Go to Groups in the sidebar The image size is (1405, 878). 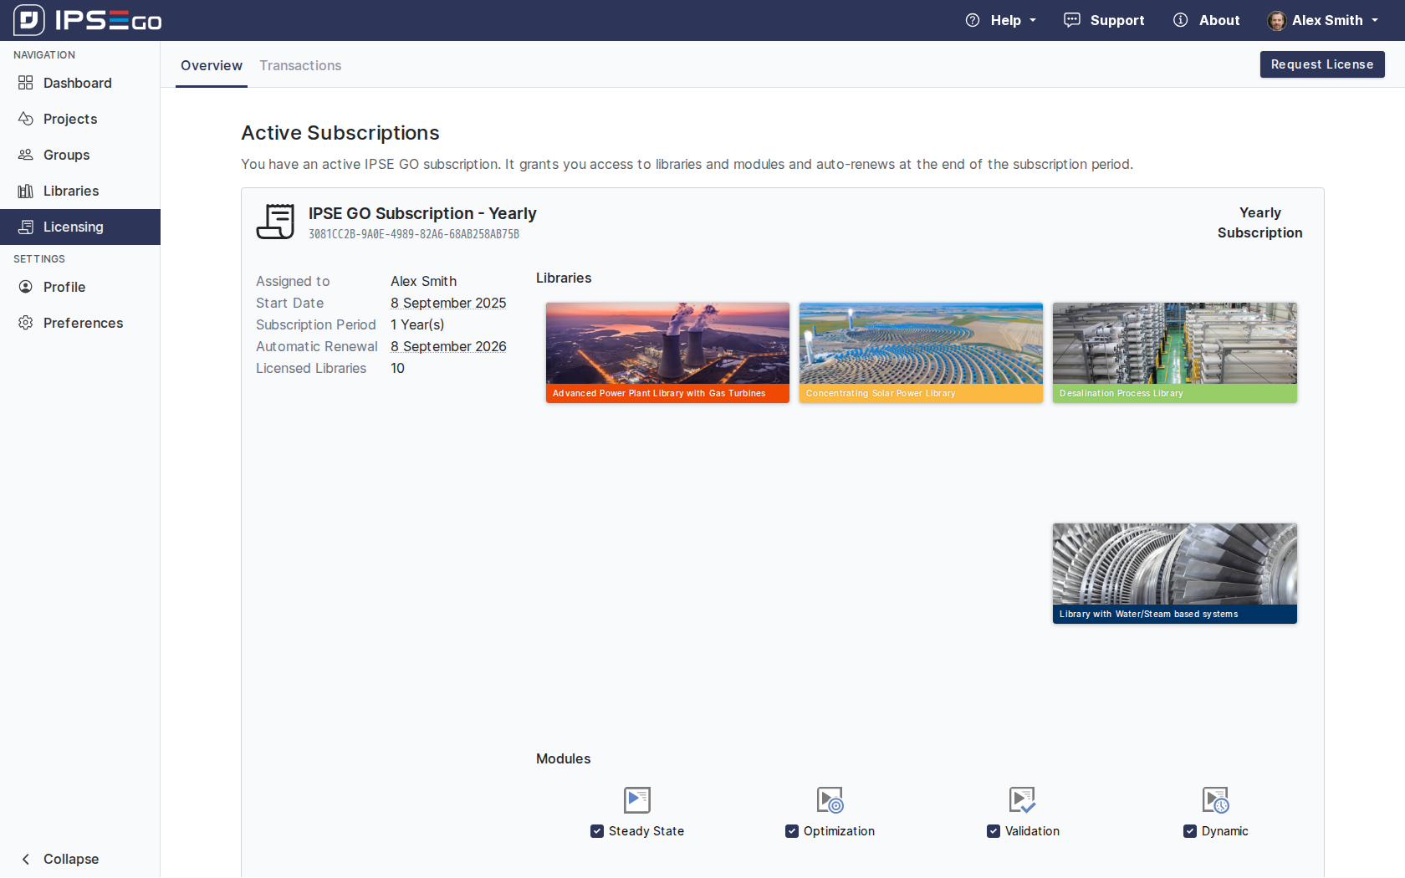[66, 155]
